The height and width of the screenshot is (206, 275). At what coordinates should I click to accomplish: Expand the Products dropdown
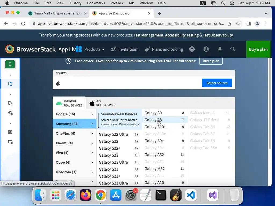point(94,49)
